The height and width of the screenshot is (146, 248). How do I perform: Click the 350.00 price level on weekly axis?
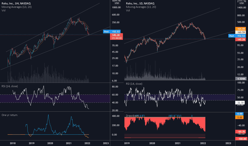pyautogui.click(x=115, y=22)
